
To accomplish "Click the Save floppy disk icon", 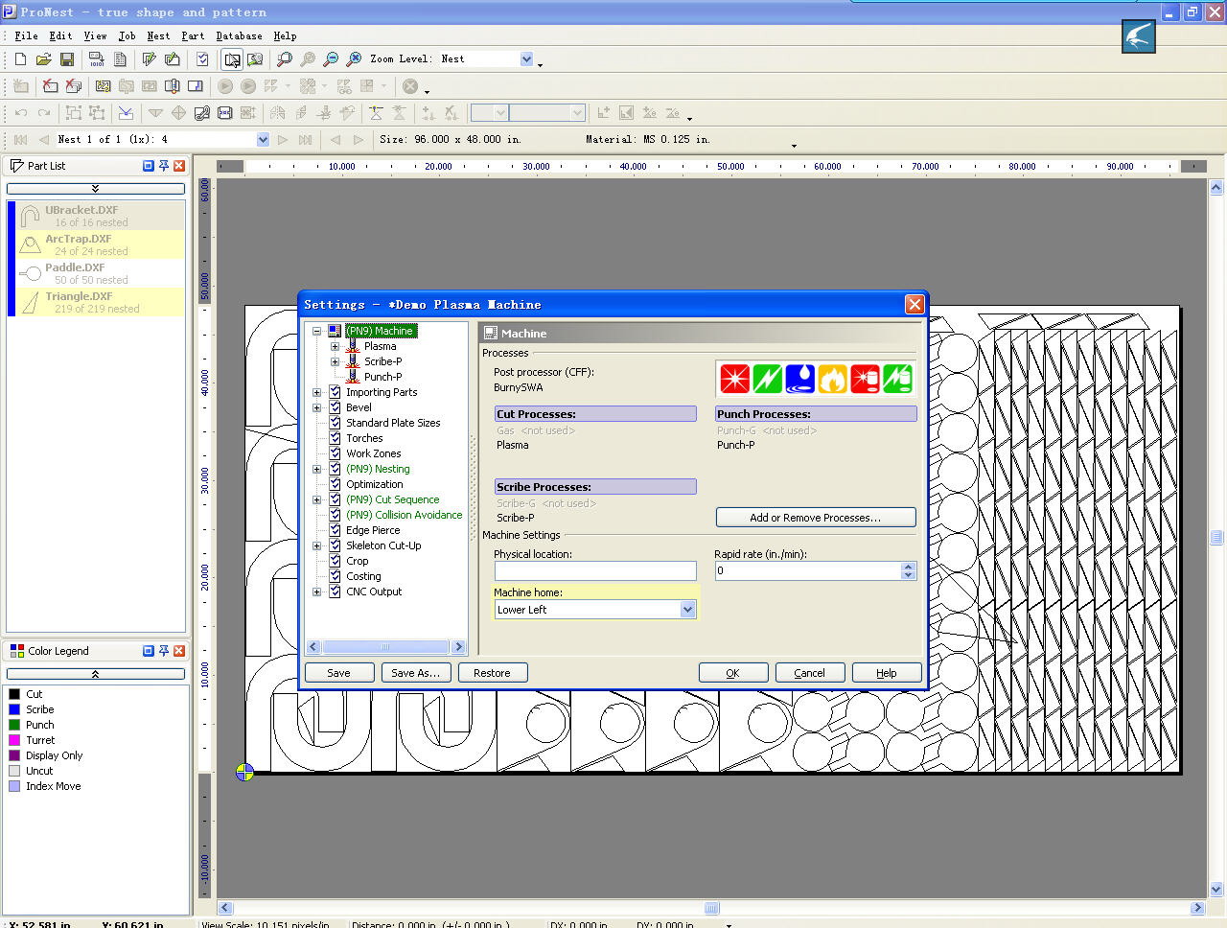I will click(66, 59).
